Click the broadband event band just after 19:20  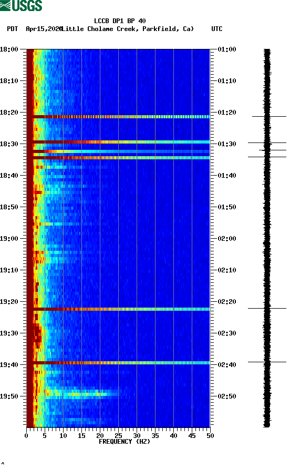(118, 309)
